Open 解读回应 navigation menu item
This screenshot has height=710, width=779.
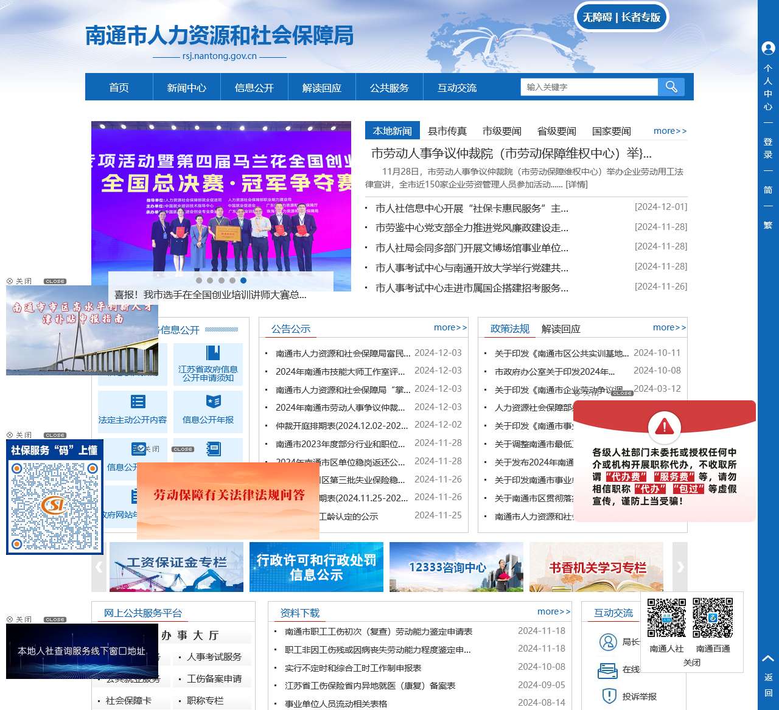[322, 88]
